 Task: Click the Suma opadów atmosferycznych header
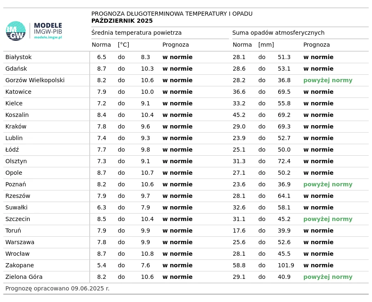pyautogui.click(x=278, y=33)
